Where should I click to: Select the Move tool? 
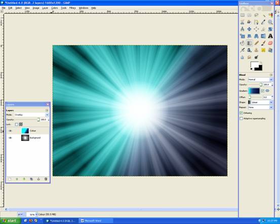[x=249, y=29]
